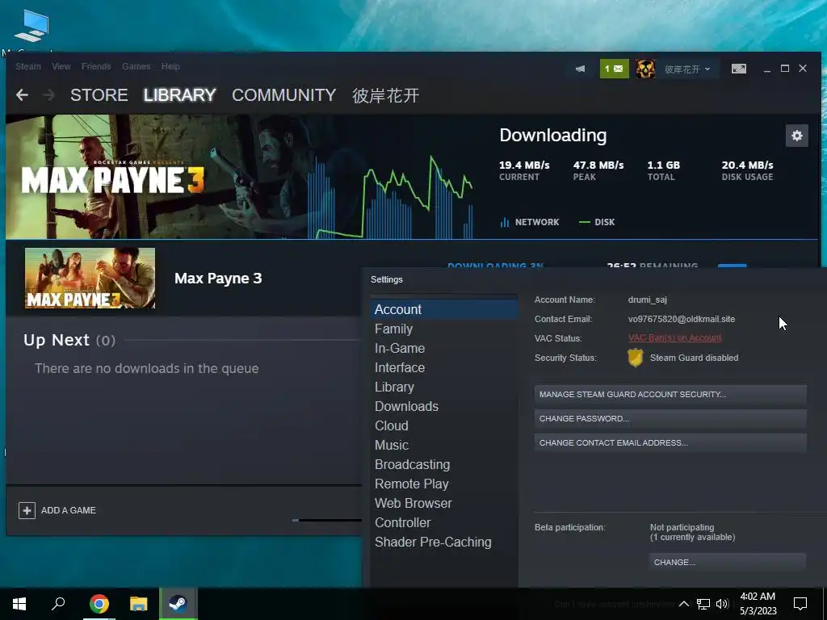Open the View menu
The width and height of the screenshot is (827, 620).
coord(61,66)
